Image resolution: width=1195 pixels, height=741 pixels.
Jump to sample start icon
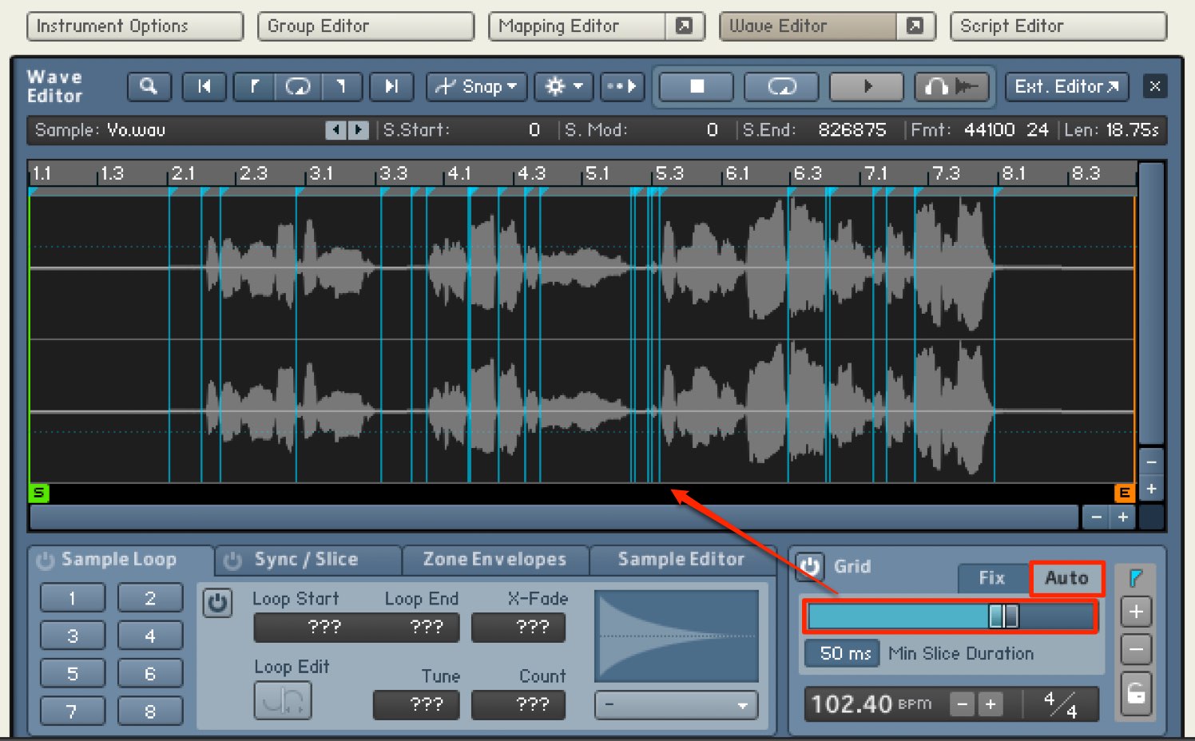(x=204, y=86)
